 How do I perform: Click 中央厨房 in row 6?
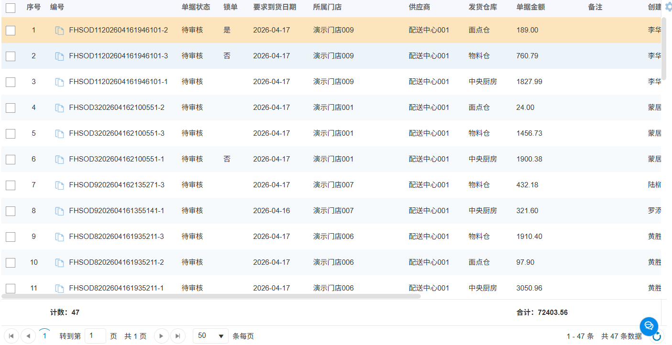483,159
